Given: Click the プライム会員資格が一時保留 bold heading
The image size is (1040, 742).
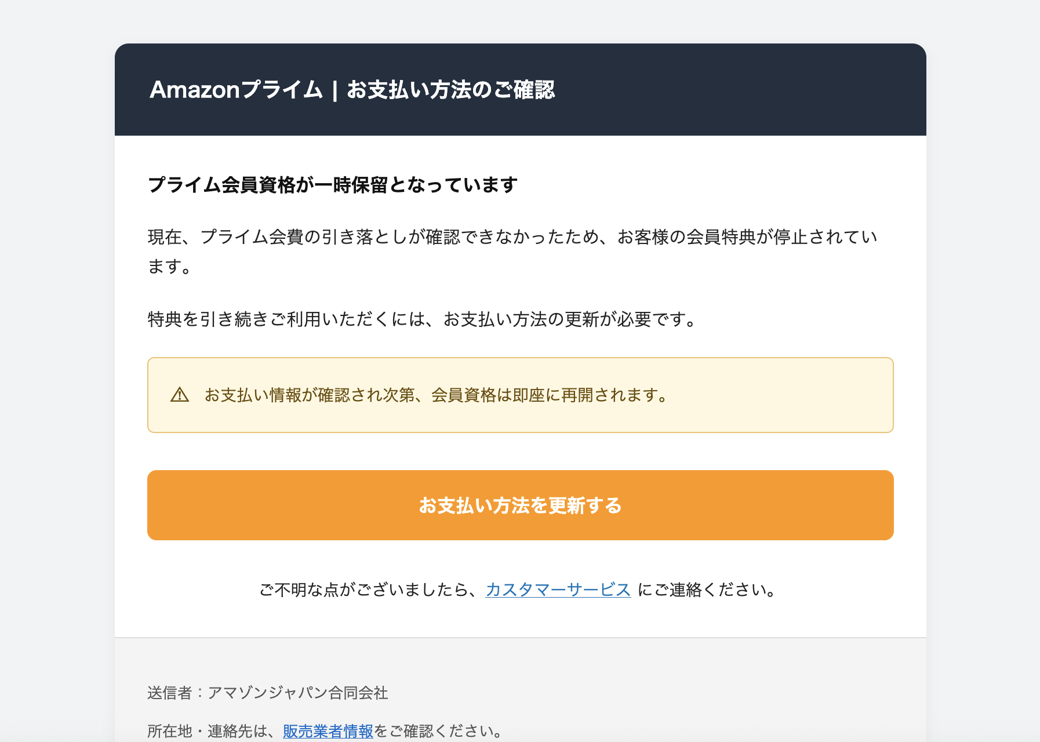Looking at the screenshot, I should click(x=332, y=185).
